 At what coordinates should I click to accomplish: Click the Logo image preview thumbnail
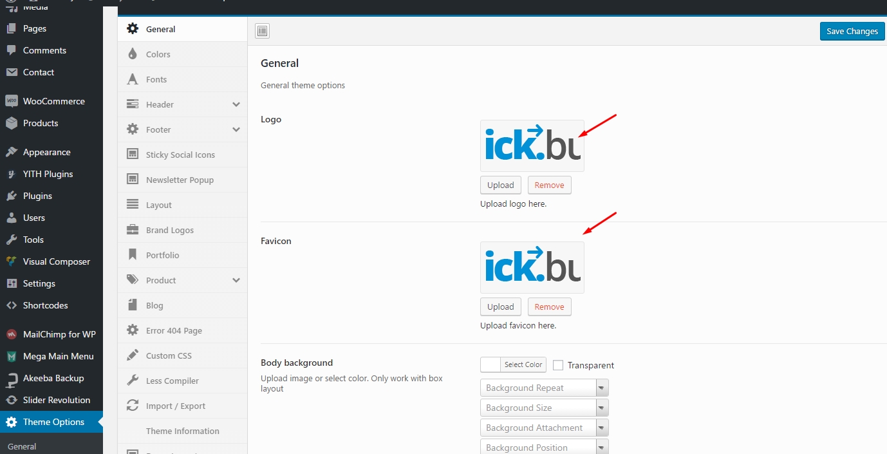coord(532,146)
